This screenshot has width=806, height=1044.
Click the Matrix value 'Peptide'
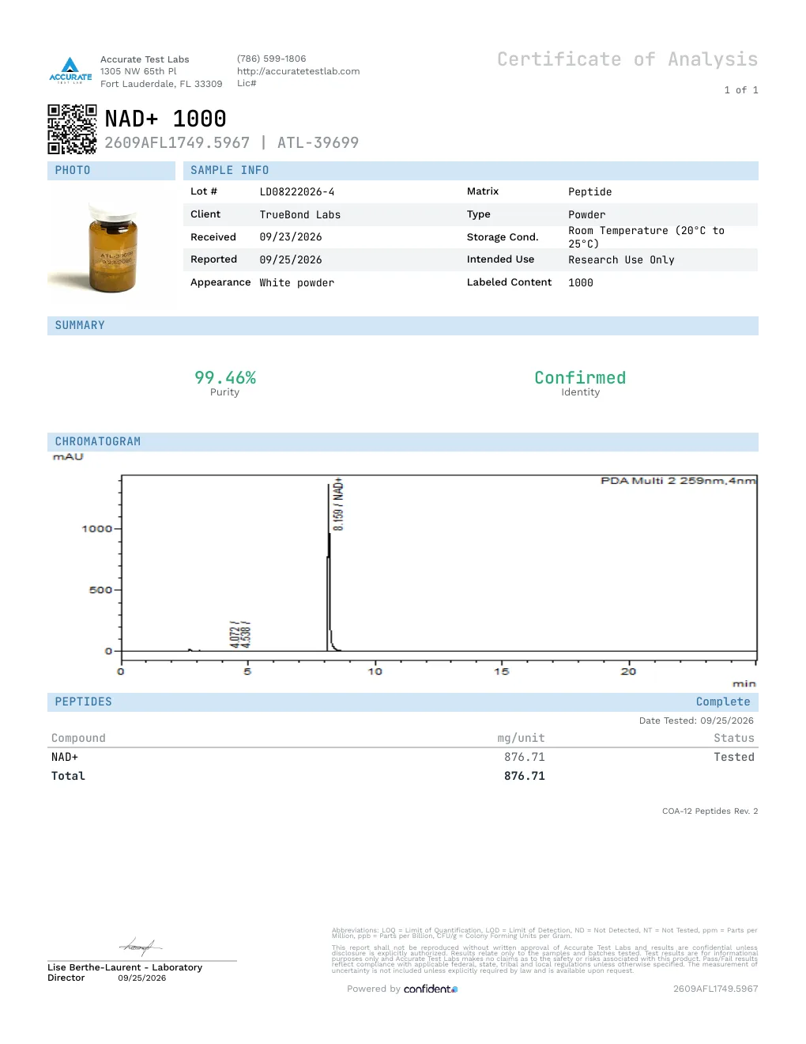590,192
